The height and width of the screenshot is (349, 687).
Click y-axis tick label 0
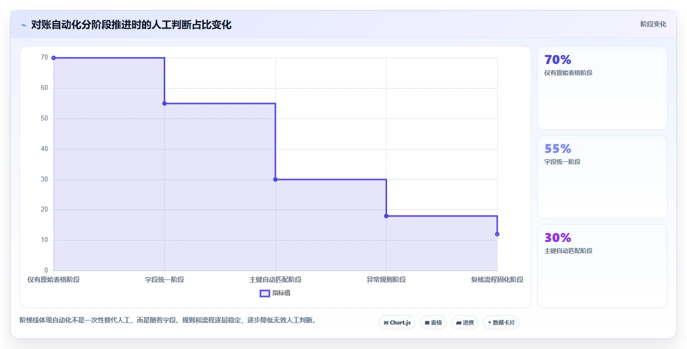click(46, 270)
